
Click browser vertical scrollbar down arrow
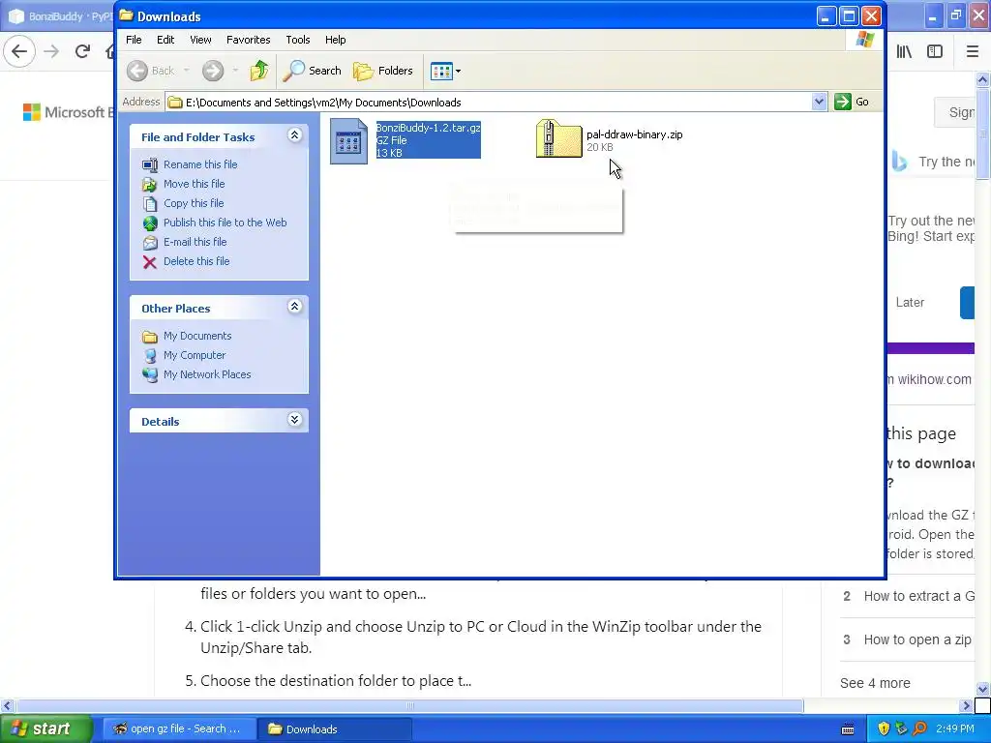click(982, 689)
